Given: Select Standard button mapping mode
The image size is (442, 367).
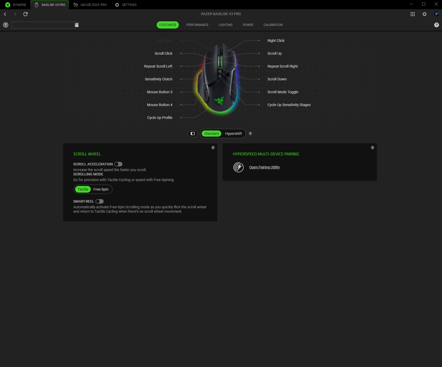Looking at the screenshot, I should tap(211, 134).
